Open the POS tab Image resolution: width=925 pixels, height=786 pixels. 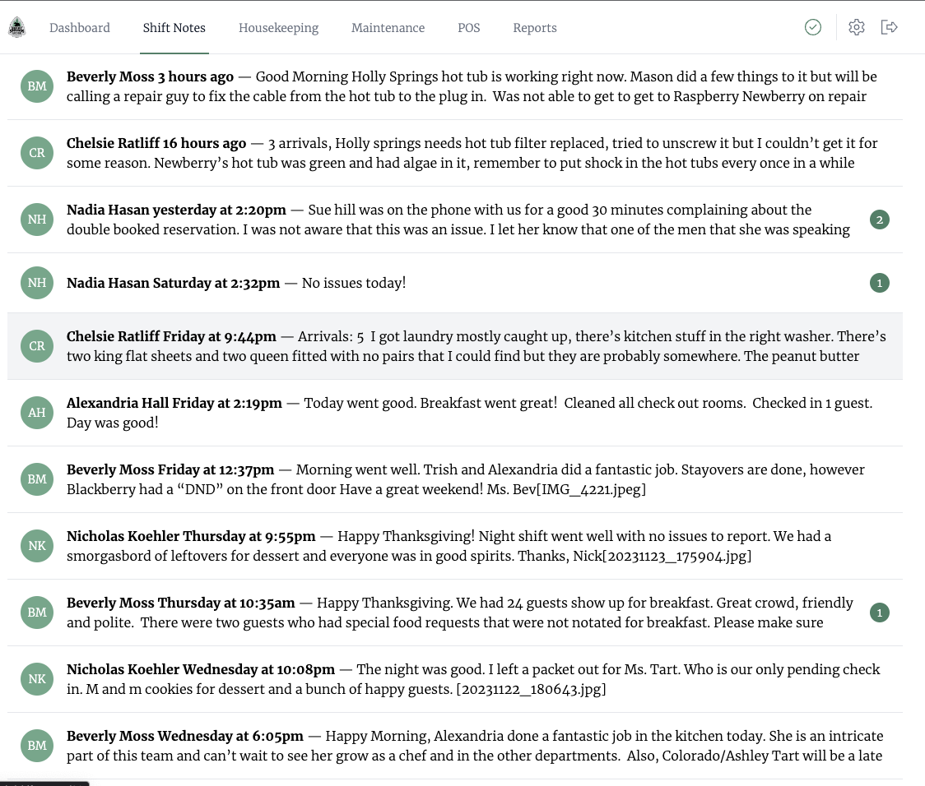coord(469,28)
